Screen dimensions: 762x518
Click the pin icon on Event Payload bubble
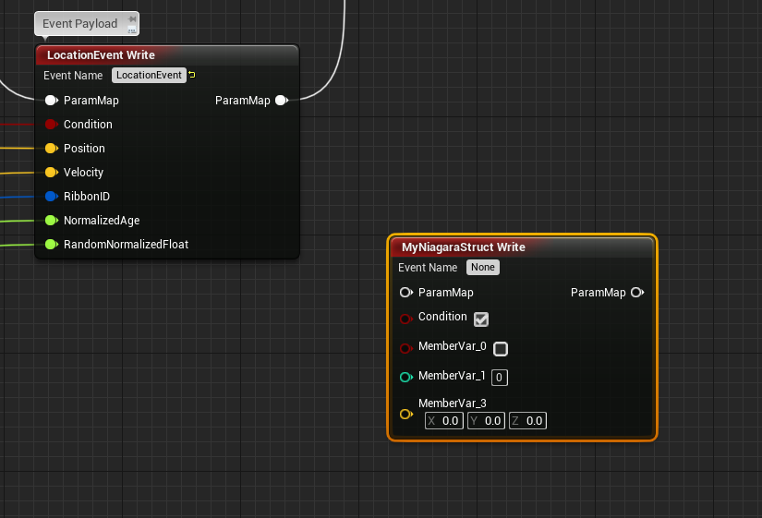click(x=132, y=19)
